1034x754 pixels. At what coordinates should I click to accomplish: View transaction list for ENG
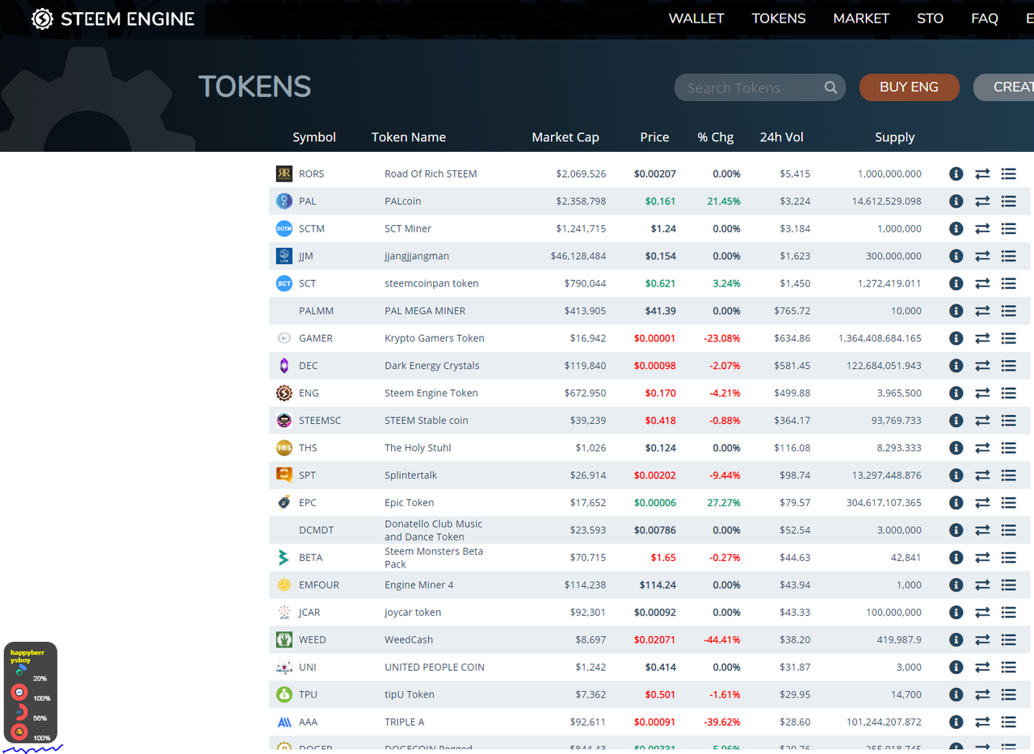pos(1008,393)
